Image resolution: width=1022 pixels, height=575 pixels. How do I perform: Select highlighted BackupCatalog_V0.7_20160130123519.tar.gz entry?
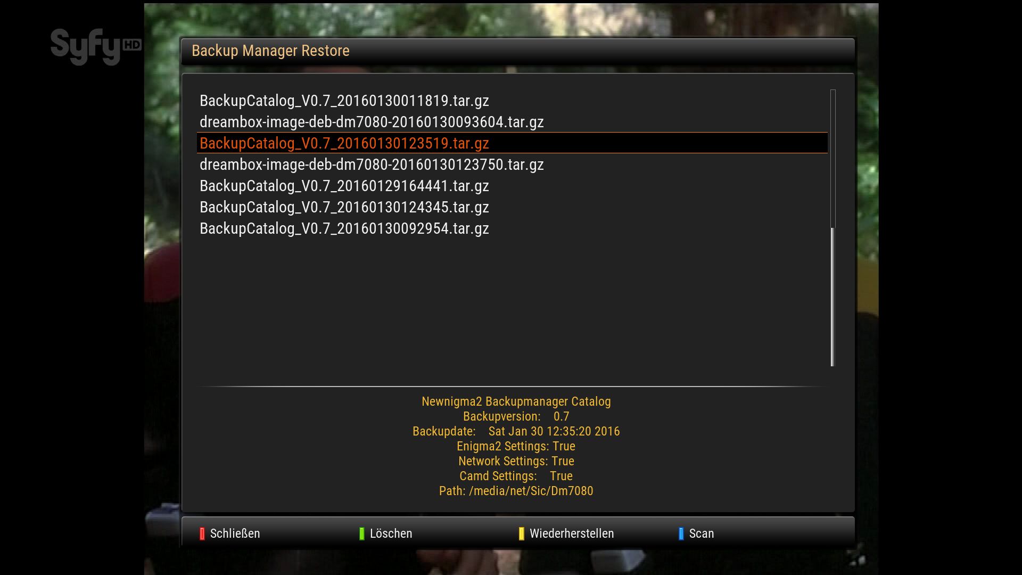point(512,143)
